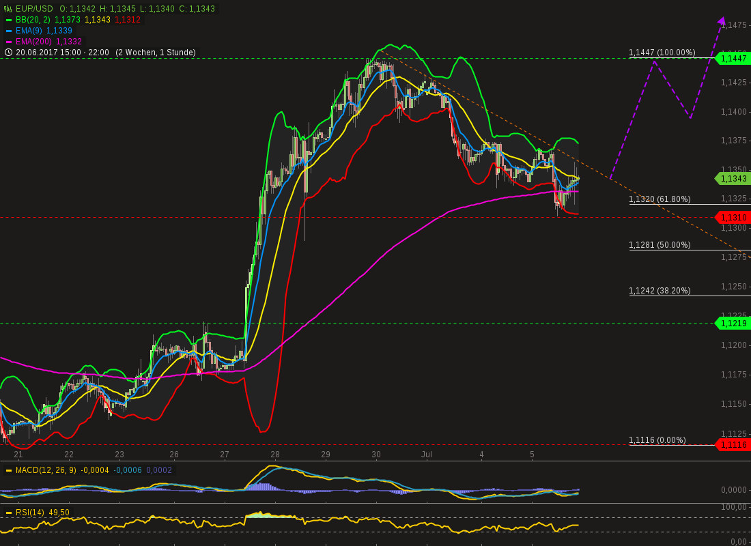Image resolution: width=751 pixels, height=546 pixels.
Task: Click the BB upper band value 1,1373
Action: tap(67, 20)
